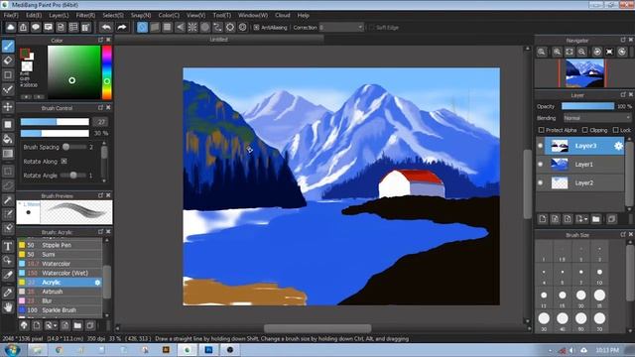Click the Navigator fit-to-window icon
The image size is (635, 357).
pyautogui.click(x=570, y=52)
